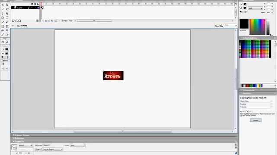This screenshot has width=277, height=155.
Task: Delete layer with trash icon
Action: (x=37, y=21)
